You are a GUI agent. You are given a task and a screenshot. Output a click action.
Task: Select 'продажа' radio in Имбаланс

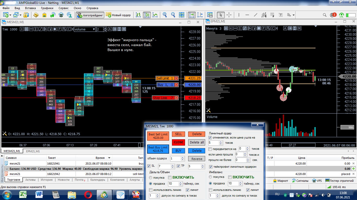pos(211,184)
